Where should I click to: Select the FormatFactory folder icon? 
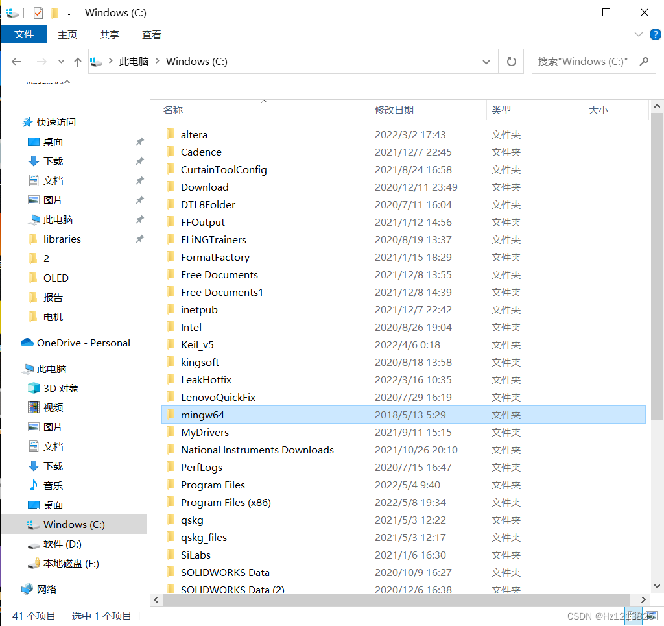point(171,257)
